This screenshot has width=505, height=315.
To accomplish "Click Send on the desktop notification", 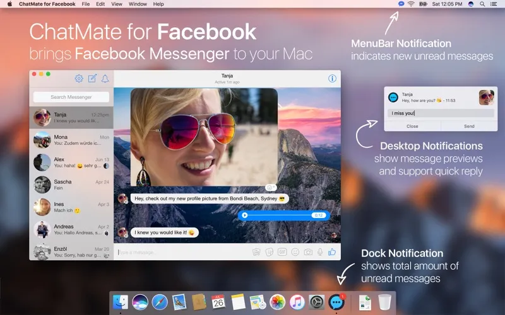I will click(x=469, y=126).
